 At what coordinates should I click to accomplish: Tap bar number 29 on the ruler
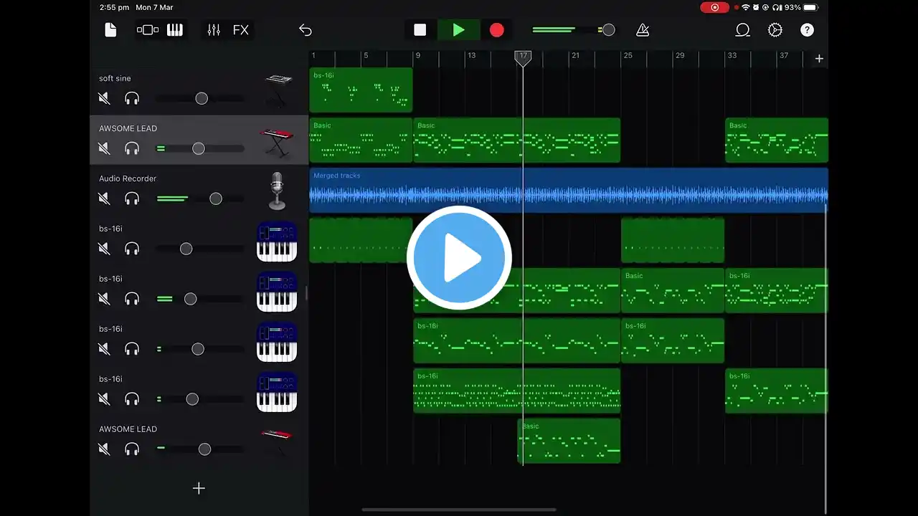[x=680, y=55]
